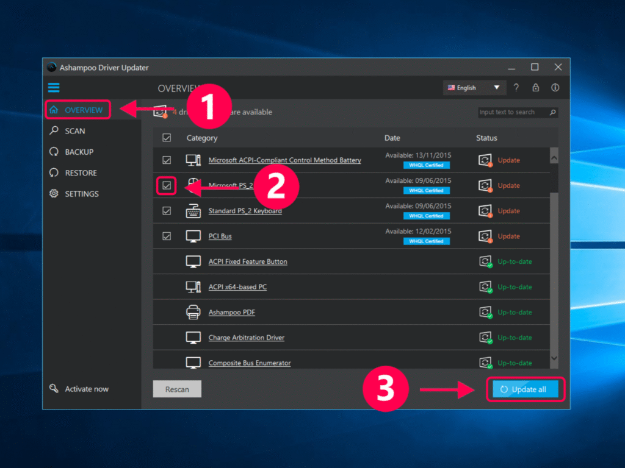Focus the 'Input text to search' field

pos(511,112)
